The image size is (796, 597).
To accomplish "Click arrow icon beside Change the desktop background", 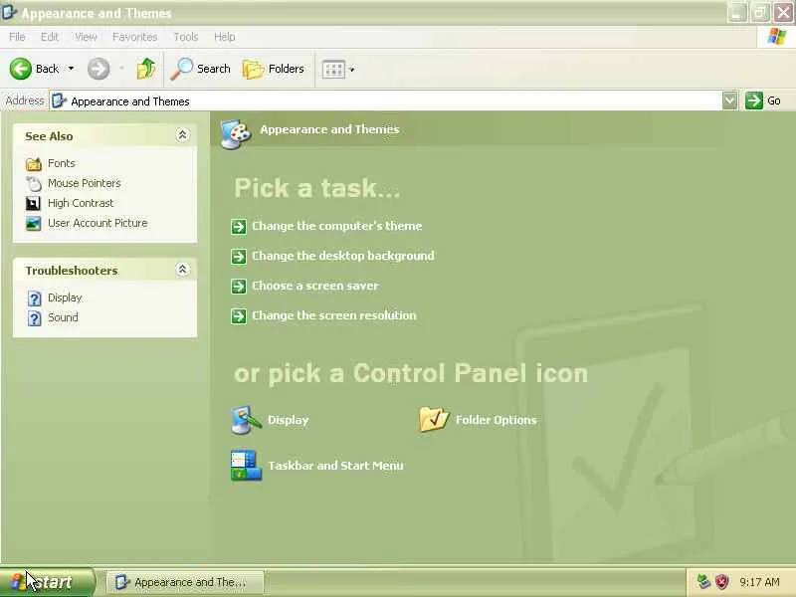I will (x=239, y=257).
